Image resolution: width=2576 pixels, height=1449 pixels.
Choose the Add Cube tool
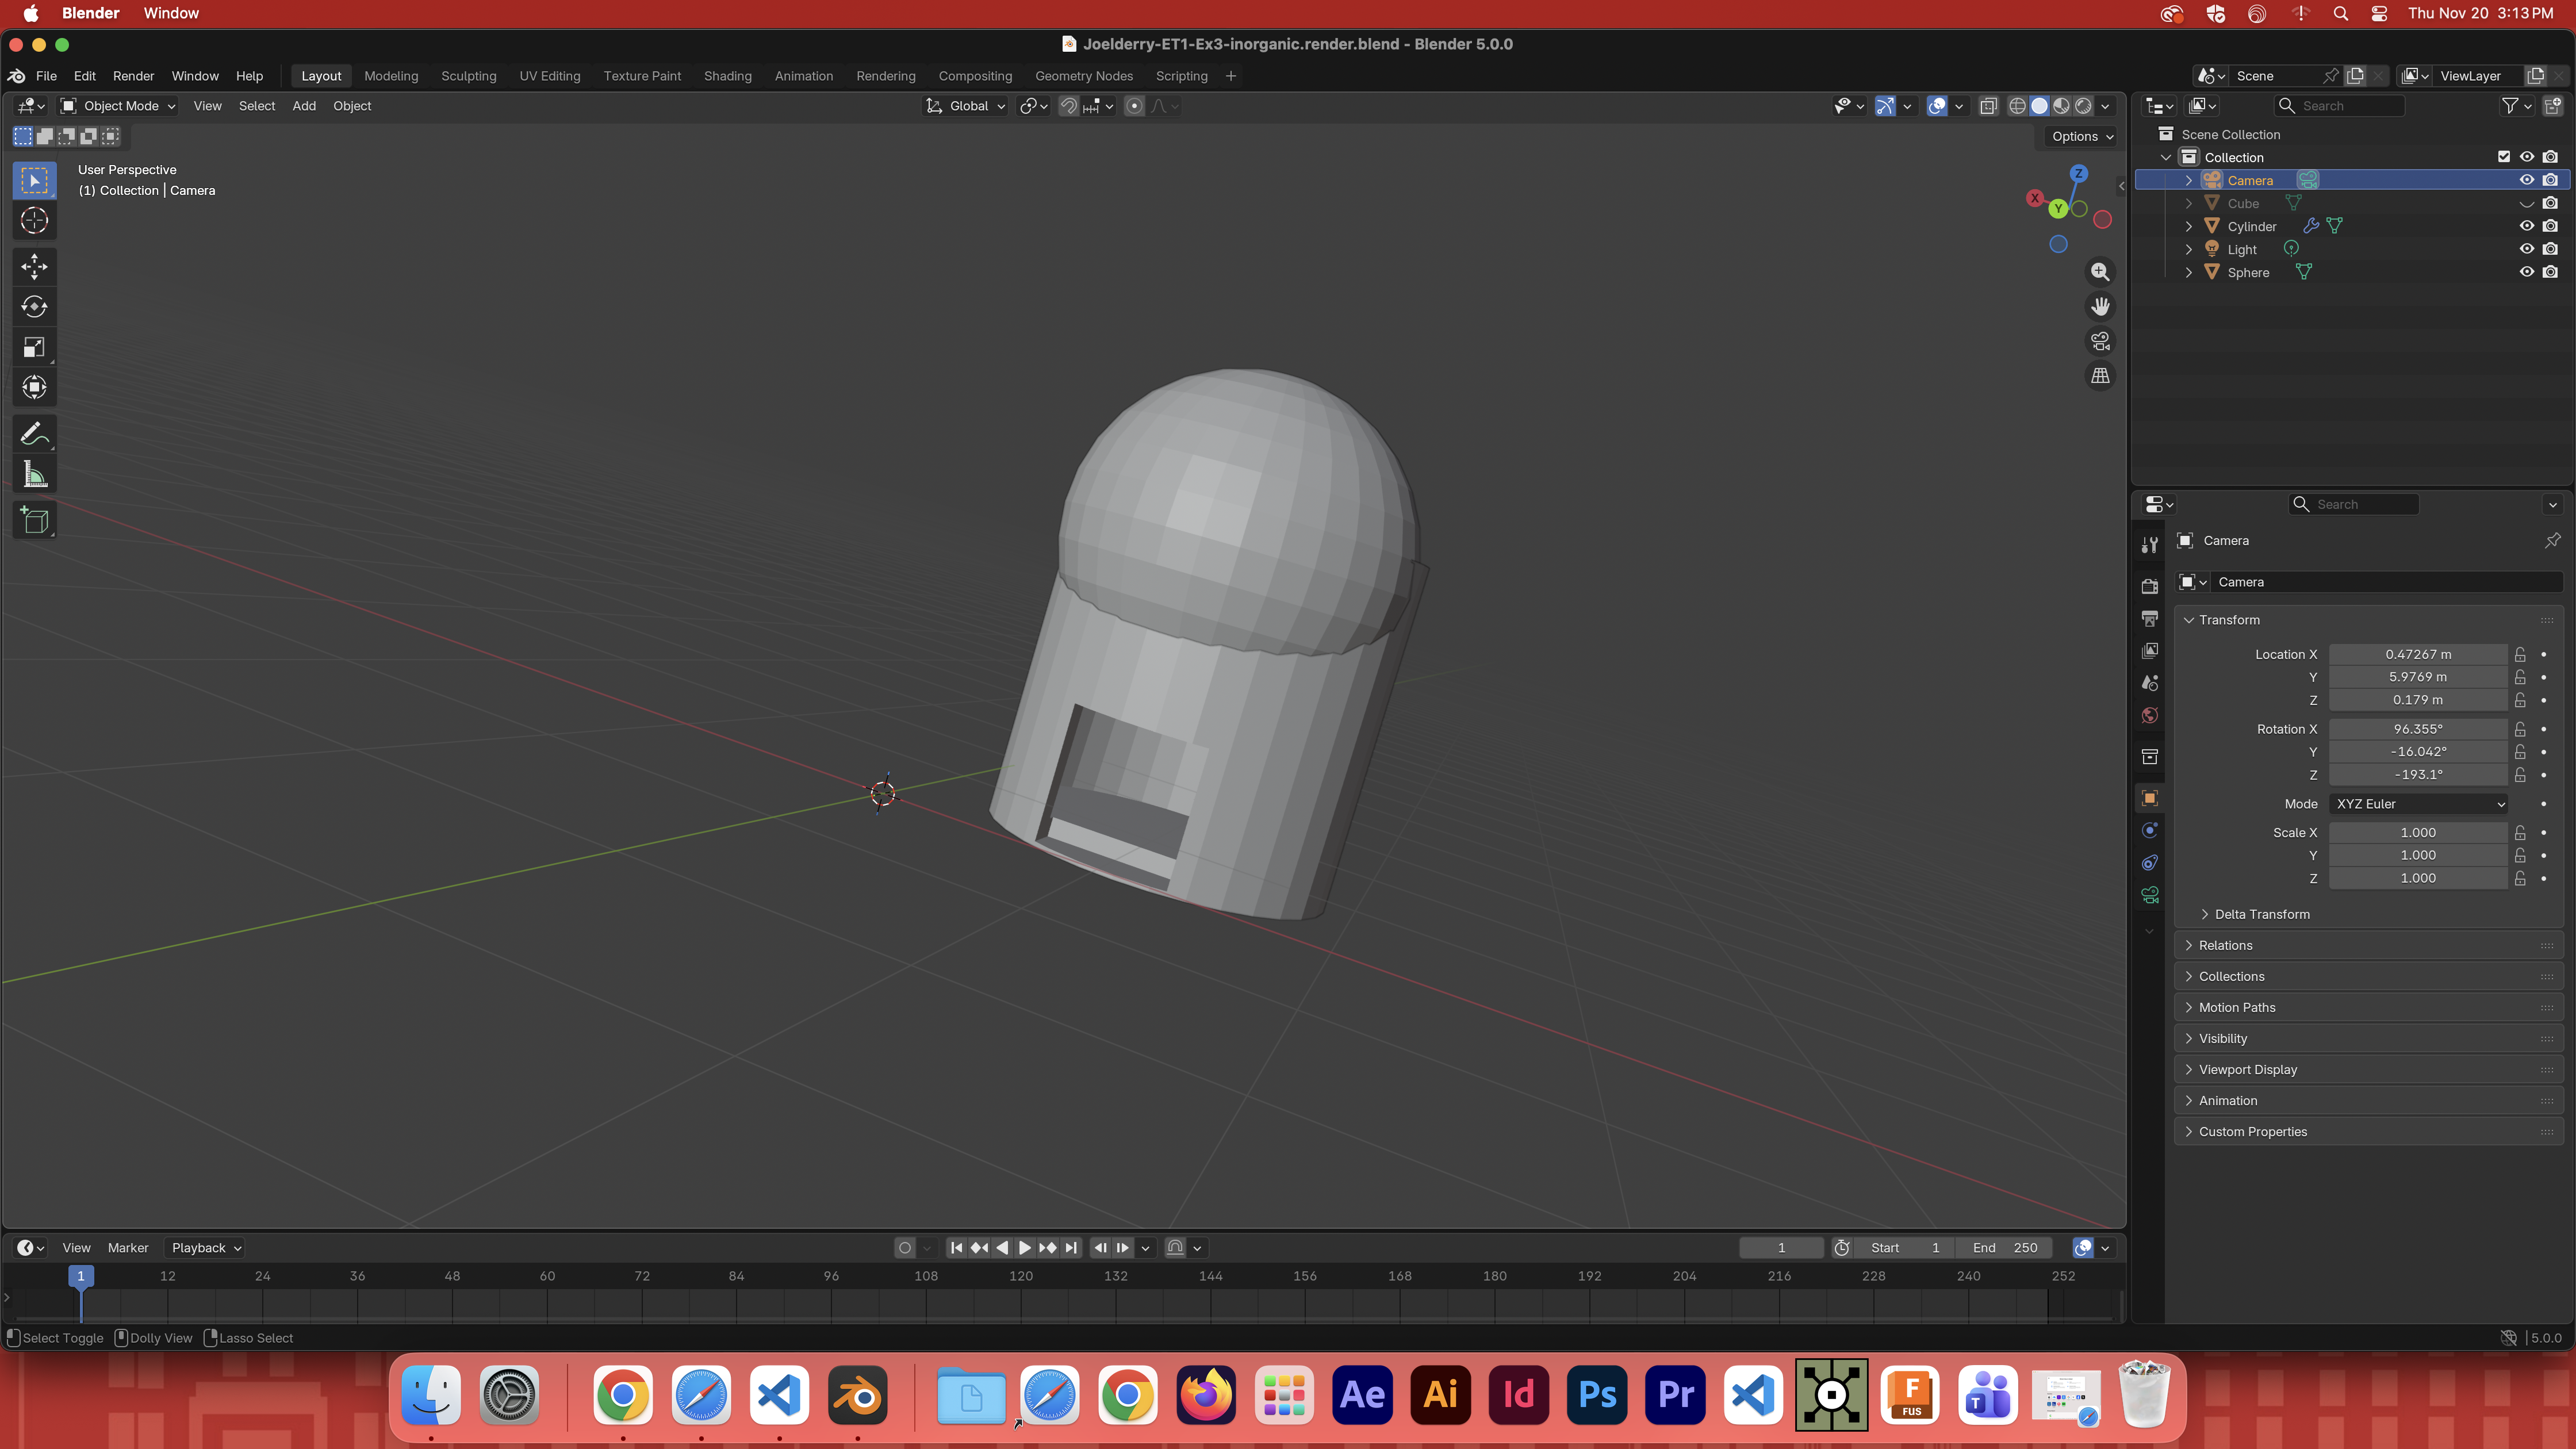(x=34, y=520)
